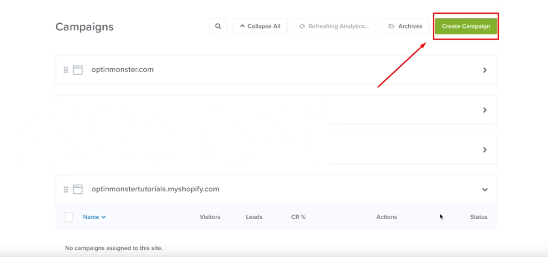Click the caret icon in Collapse All
Screen dimensions: 548x257
tap(242, 26)
